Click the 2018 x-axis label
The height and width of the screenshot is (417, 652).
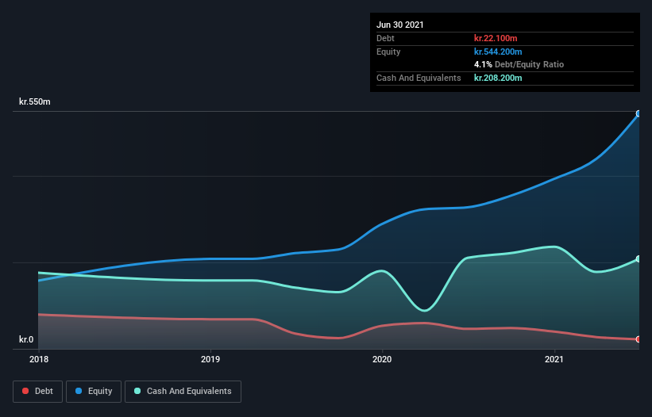click(x=39, y=359)
